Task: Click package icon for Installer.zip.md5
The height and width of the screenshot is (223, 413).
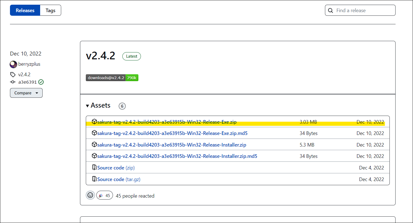Action: coord(94,156)
